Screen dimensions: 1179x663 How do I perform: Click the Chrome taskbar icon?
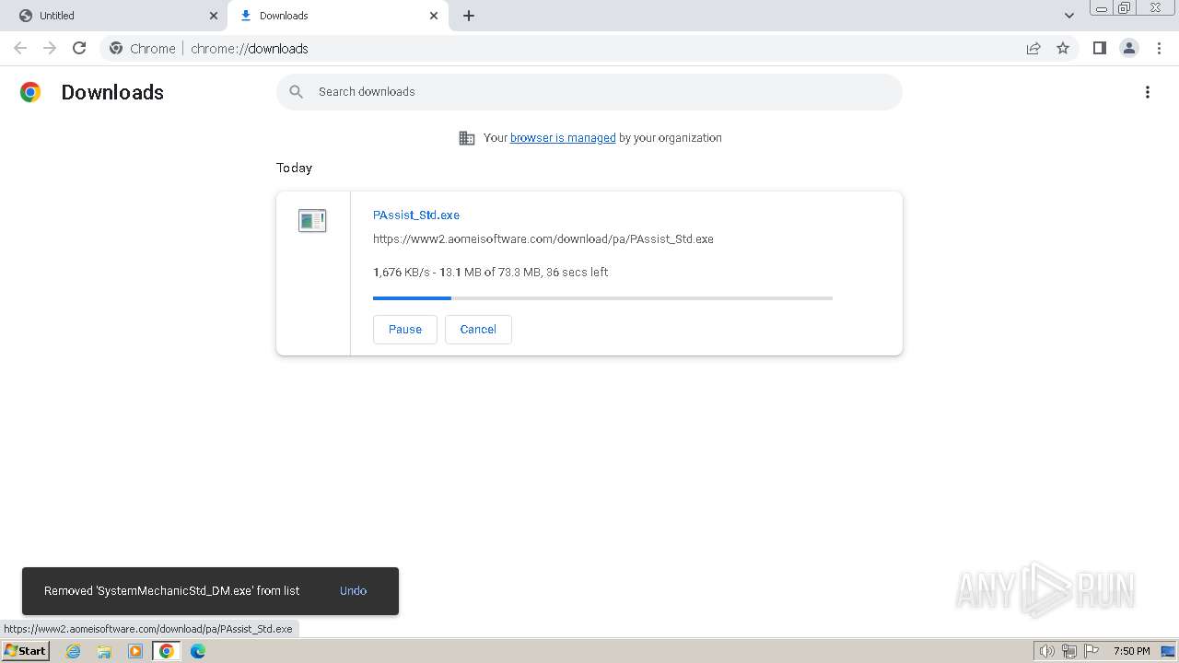click(x=166, y=651)
